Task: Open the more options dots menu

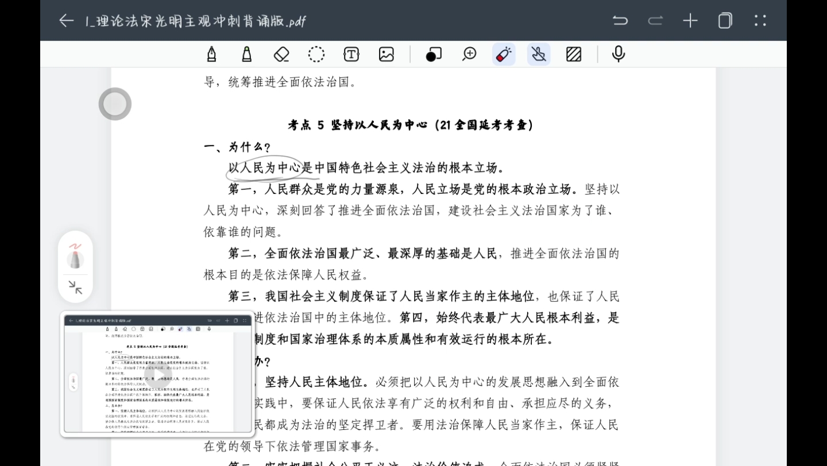Action: click(x=760, y=21)
